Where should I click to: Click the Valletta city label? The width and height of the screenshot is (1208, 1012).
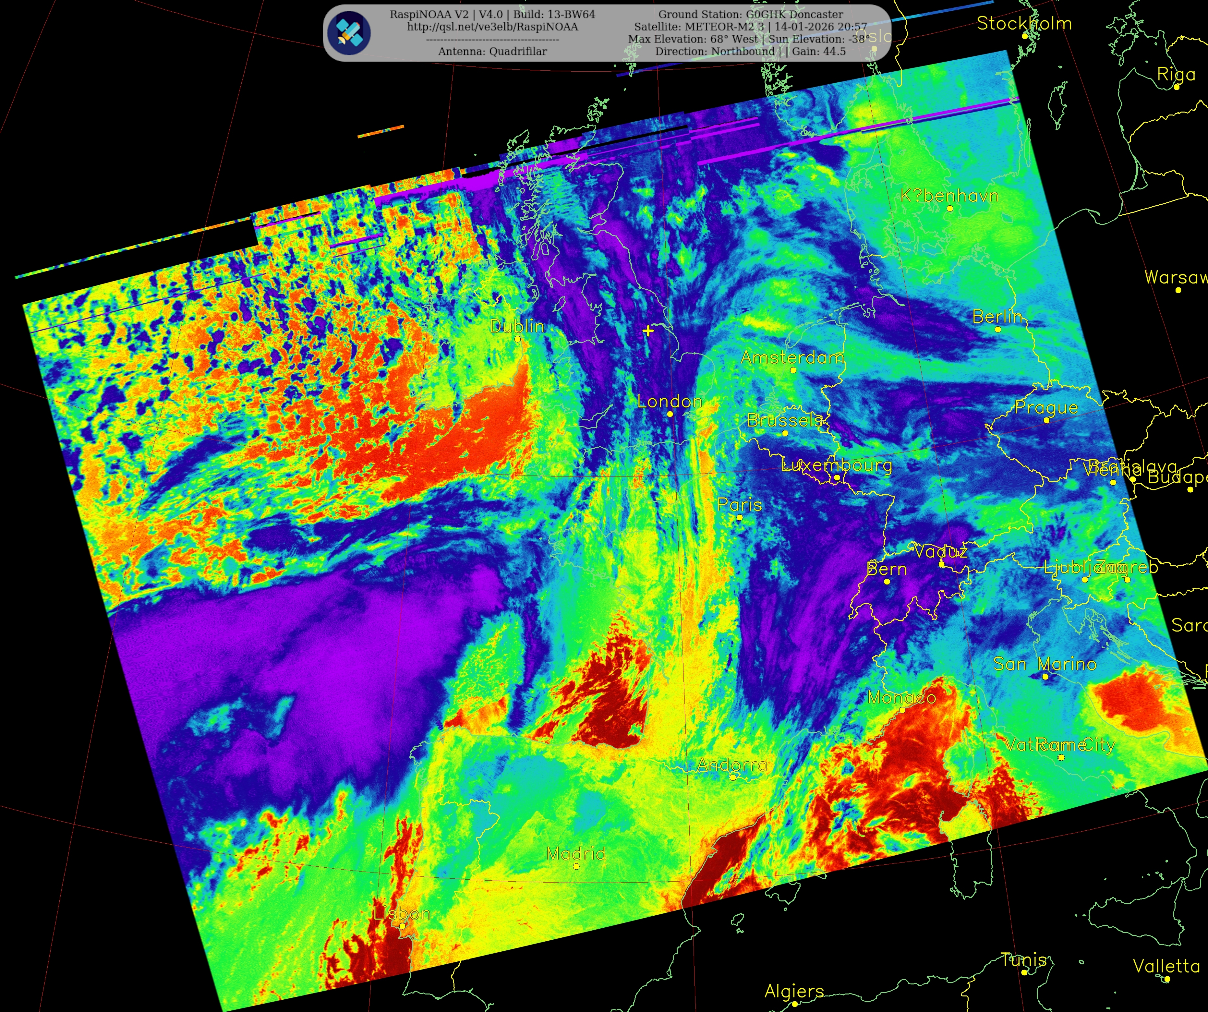point(1166,966)
